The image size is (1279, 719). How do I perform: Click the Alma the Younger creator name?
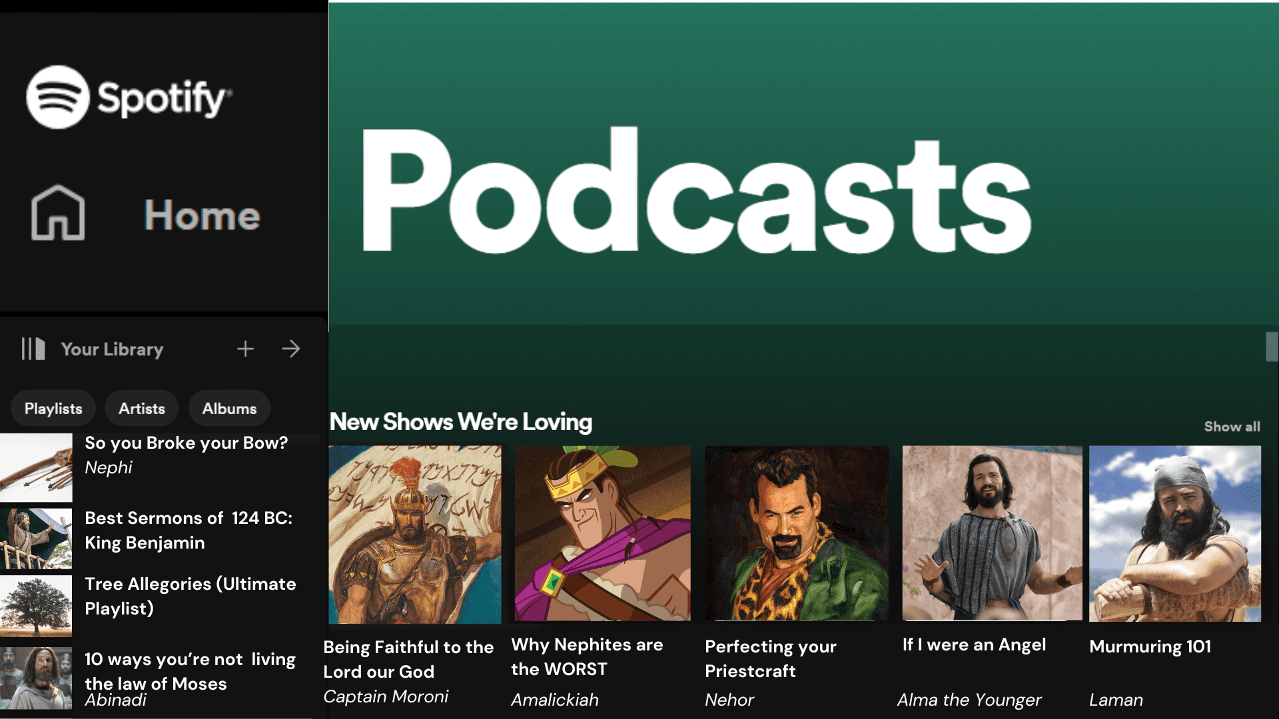click(969, 700)
